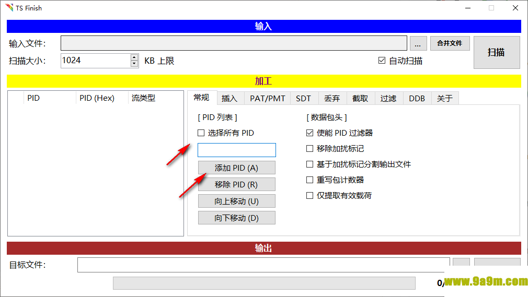The height and width of the screenshot is (297, 528).
Task: Open the 关于 about tab
Action: [445, 99]
